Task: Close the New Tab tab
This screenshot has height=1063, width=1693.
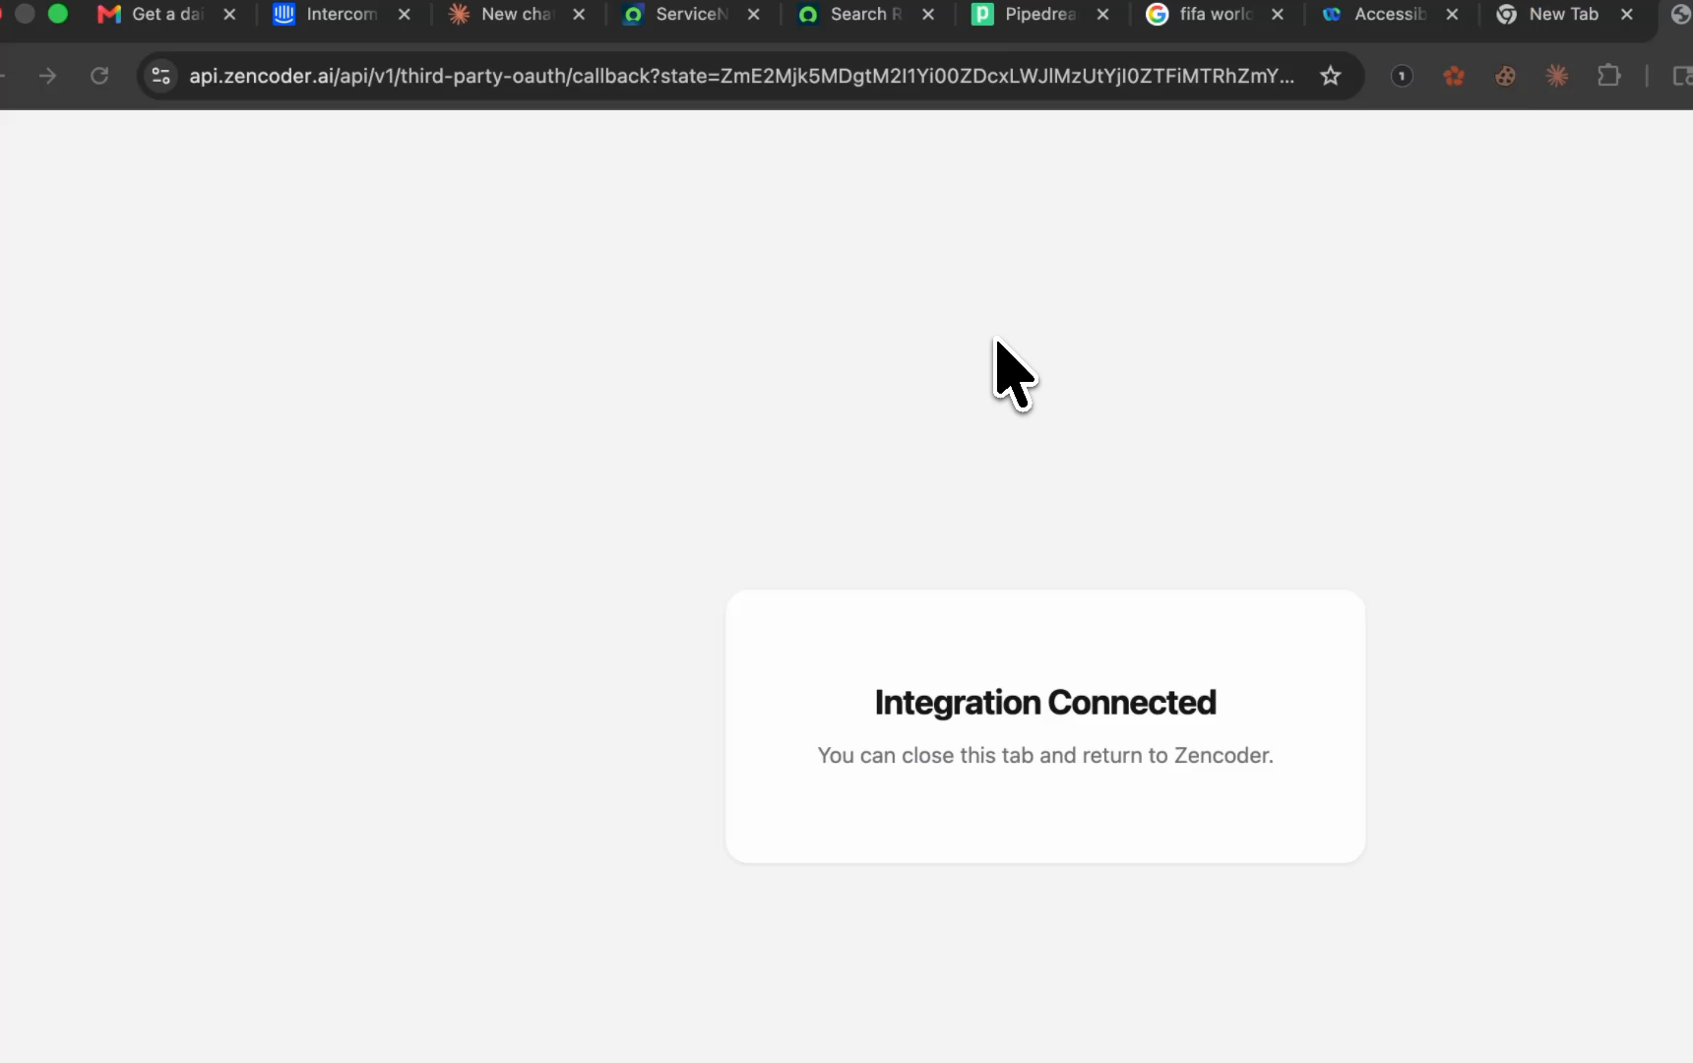Action: (1627, 15)
